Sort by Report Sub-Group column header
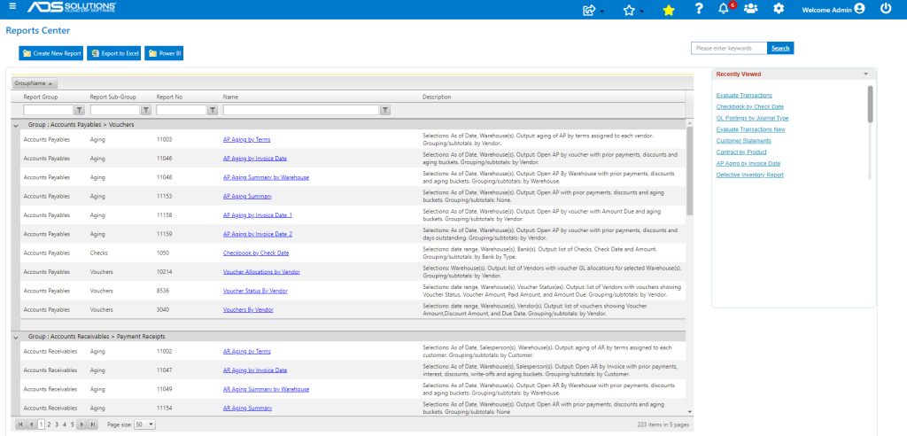This screenshot has height=436, width=907. coord(112,97)
